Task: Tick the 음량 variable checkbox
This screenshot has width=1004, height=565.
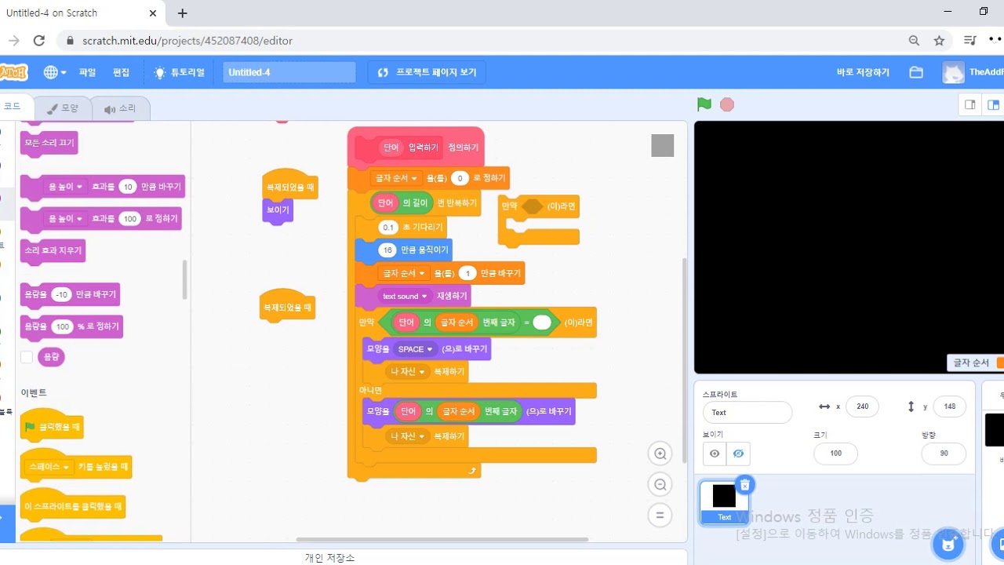Action: (x=27, y=357)
